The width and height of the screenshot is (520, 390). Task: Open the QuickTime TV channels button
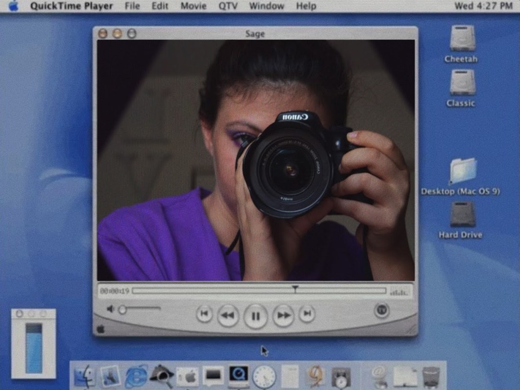click(x=382, y=310)
